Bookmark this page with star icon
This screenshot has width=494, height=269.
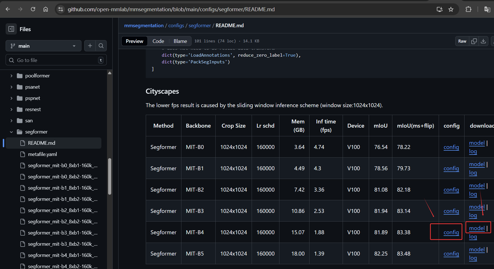(451, 9)
